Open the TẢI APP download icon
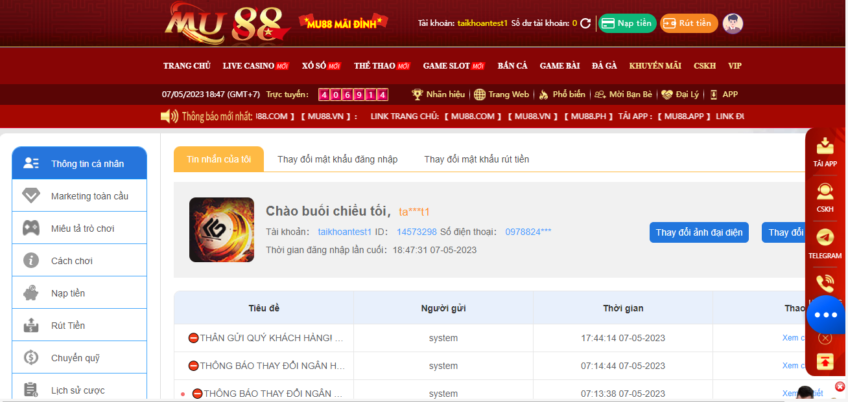The image size is (848, 402). (825, 146)
